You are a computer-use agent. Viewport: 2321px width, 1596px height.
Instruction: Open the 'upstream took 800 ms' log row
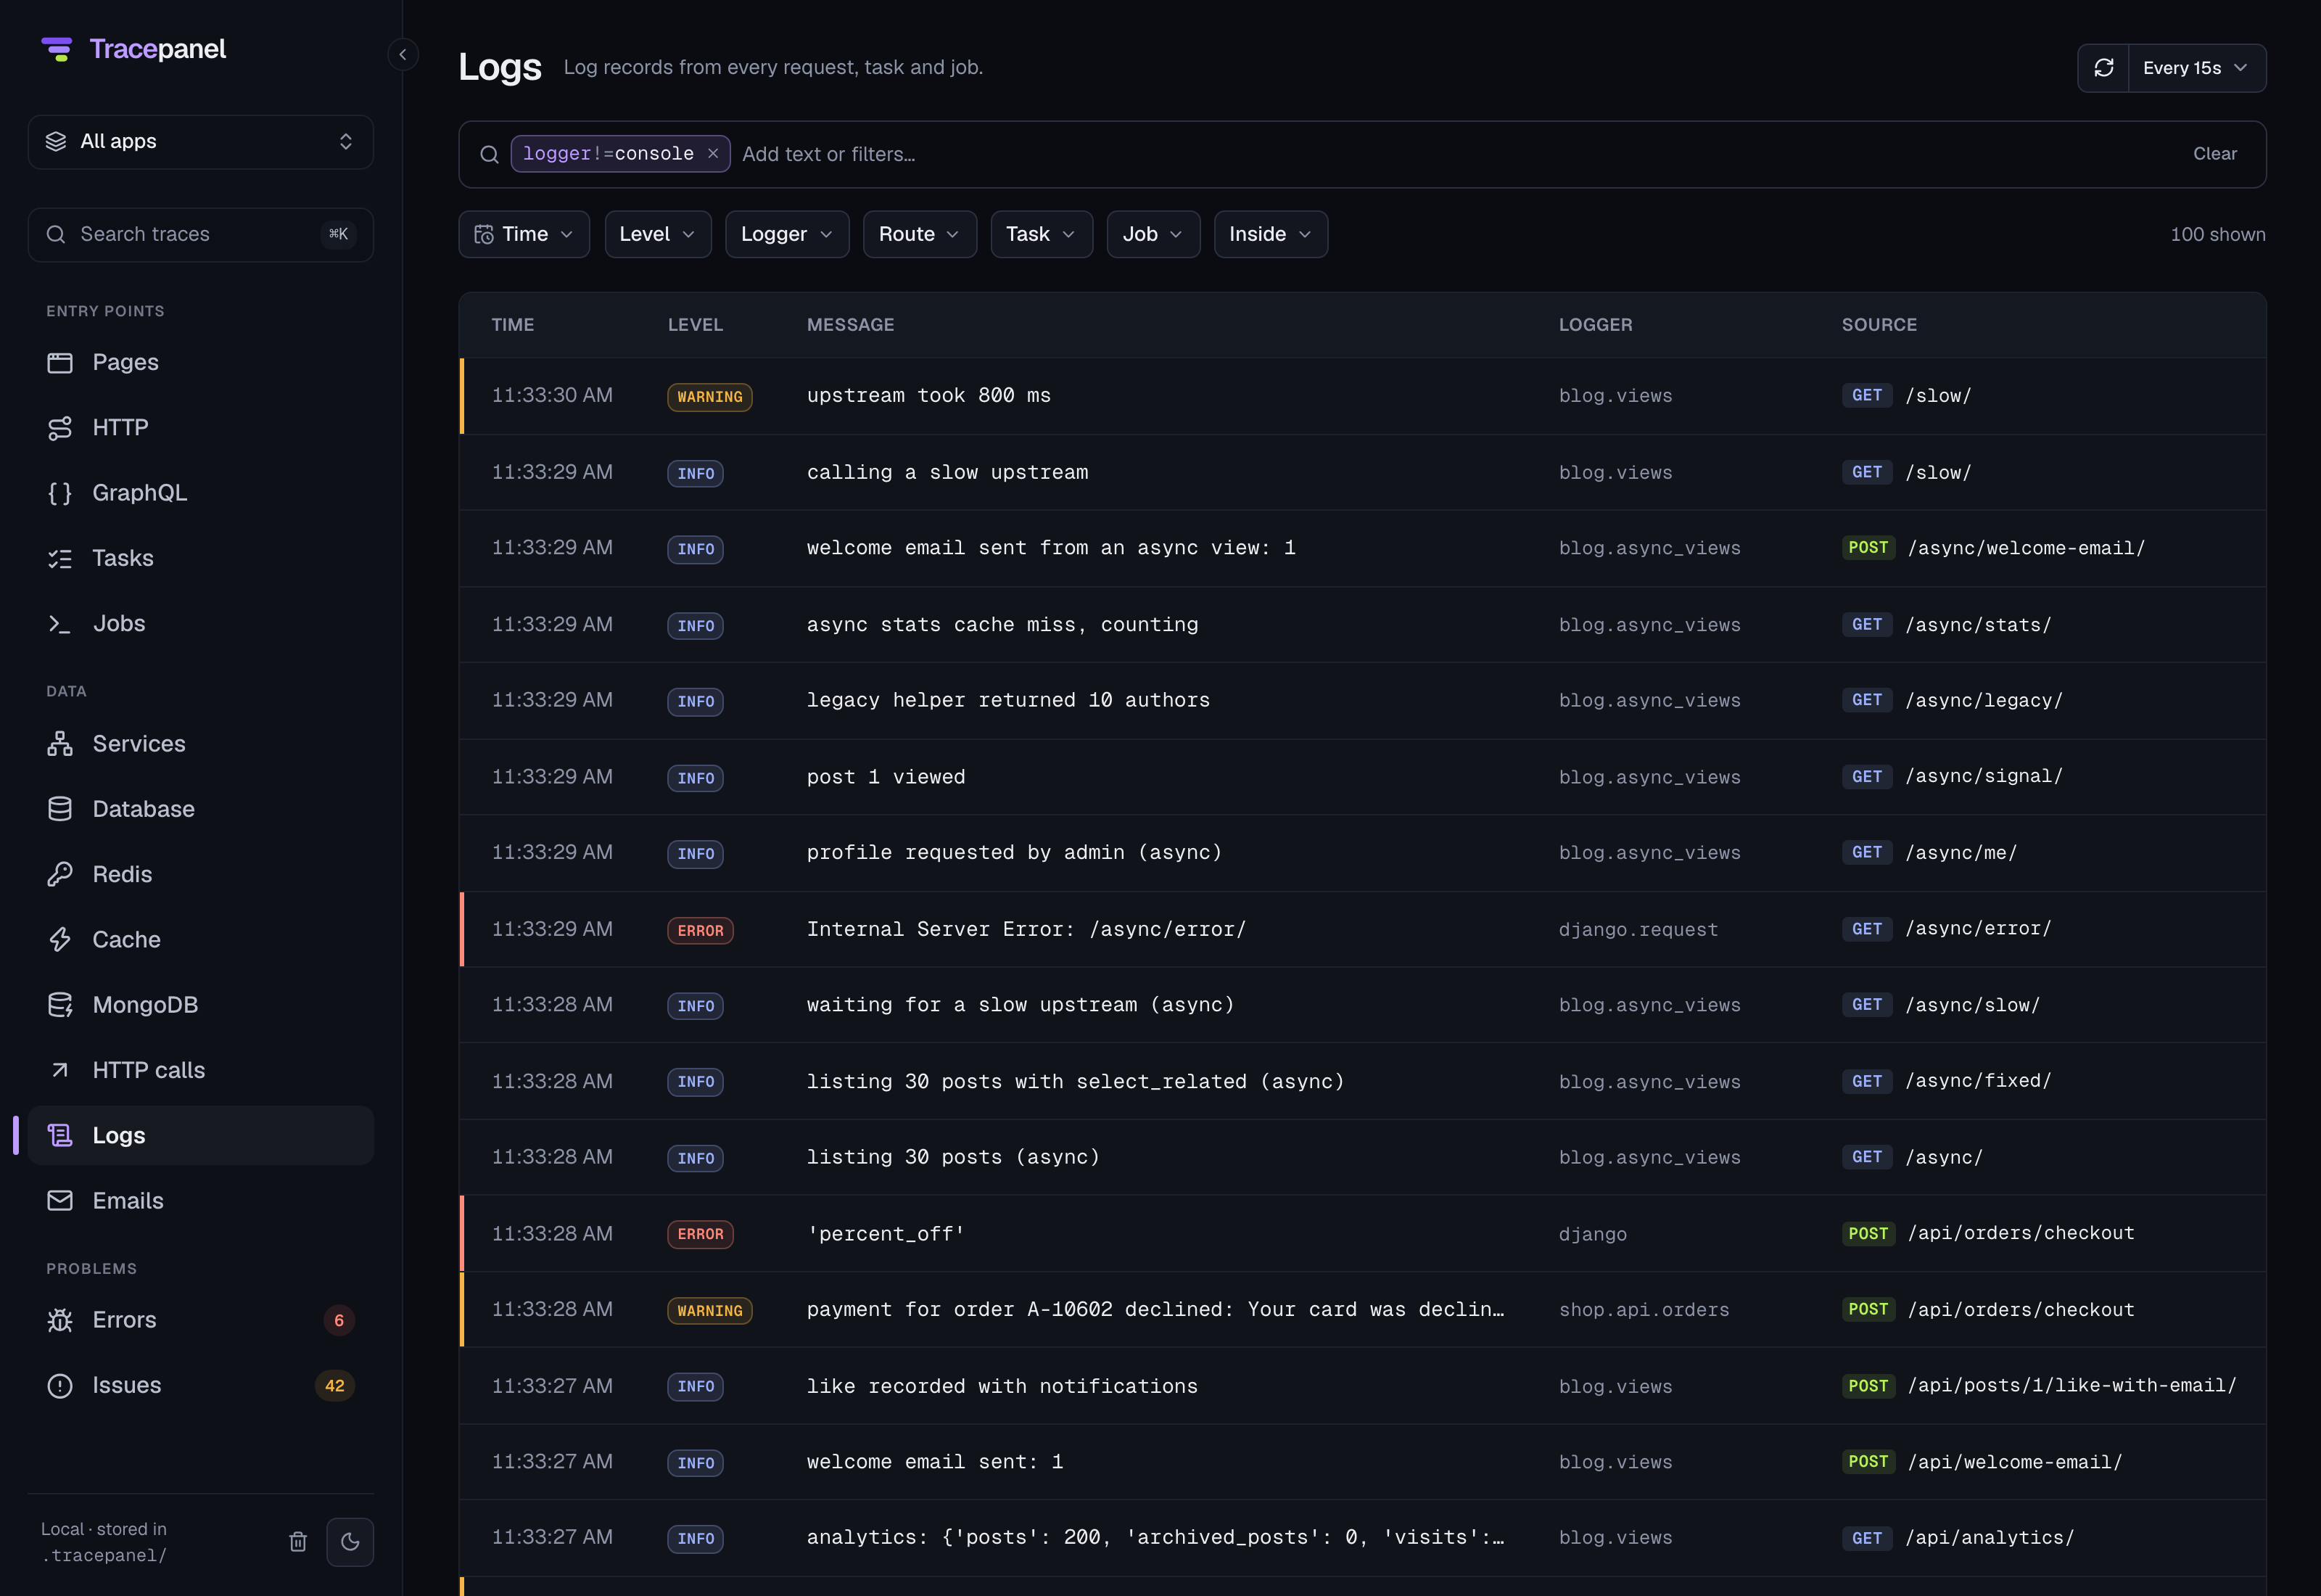(1362, 396)
